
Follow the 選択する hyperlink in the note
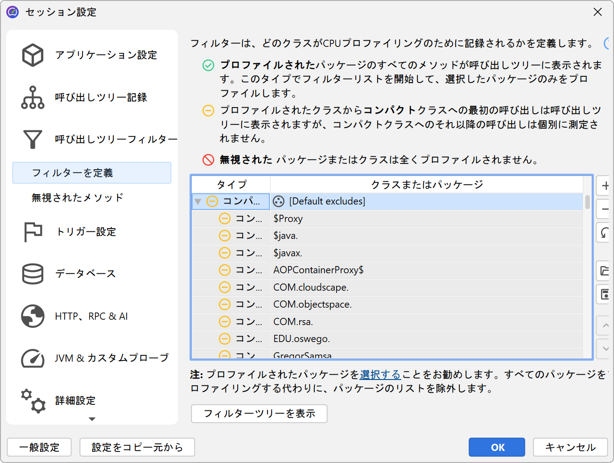pos(380,375)
